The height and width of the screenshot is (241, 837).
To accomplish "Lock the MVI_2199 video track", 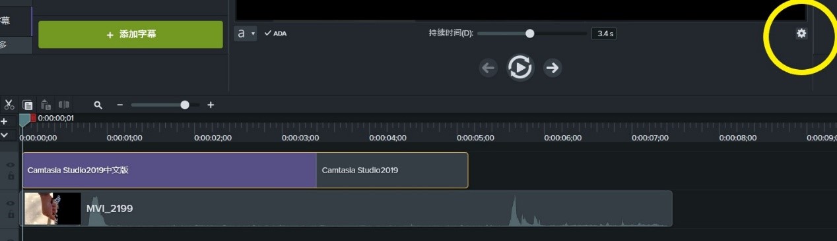I will (11, 215).
